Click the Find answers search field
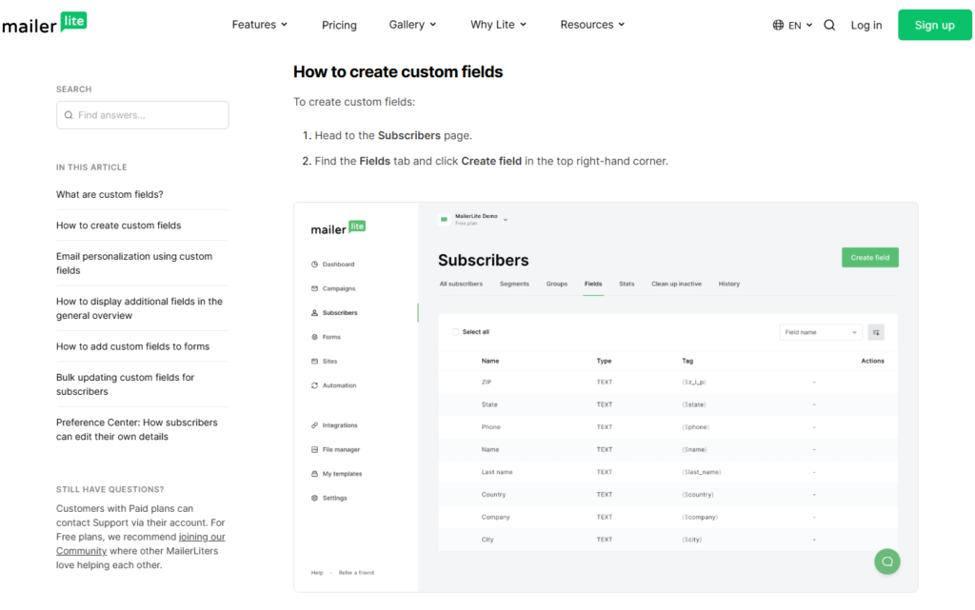This screenshot has width=975, height=610. (x=143, y=115)
